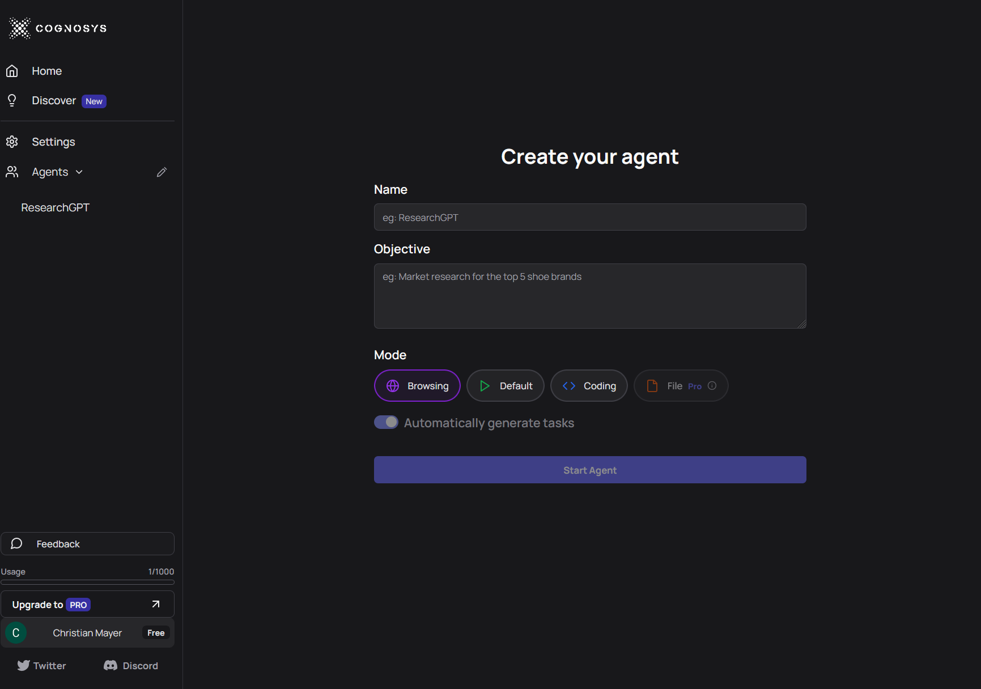Click the info icon on File mode
The height and width of the screenshot is (689, 981).
[x=712, y=386]
